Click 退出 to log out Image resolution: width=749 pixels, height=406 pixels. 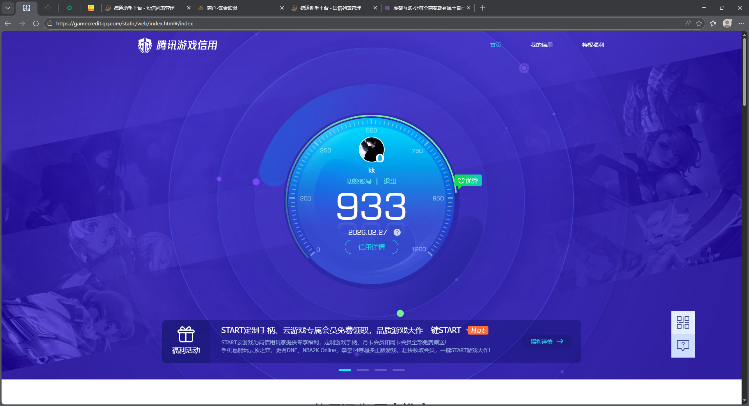390,181
